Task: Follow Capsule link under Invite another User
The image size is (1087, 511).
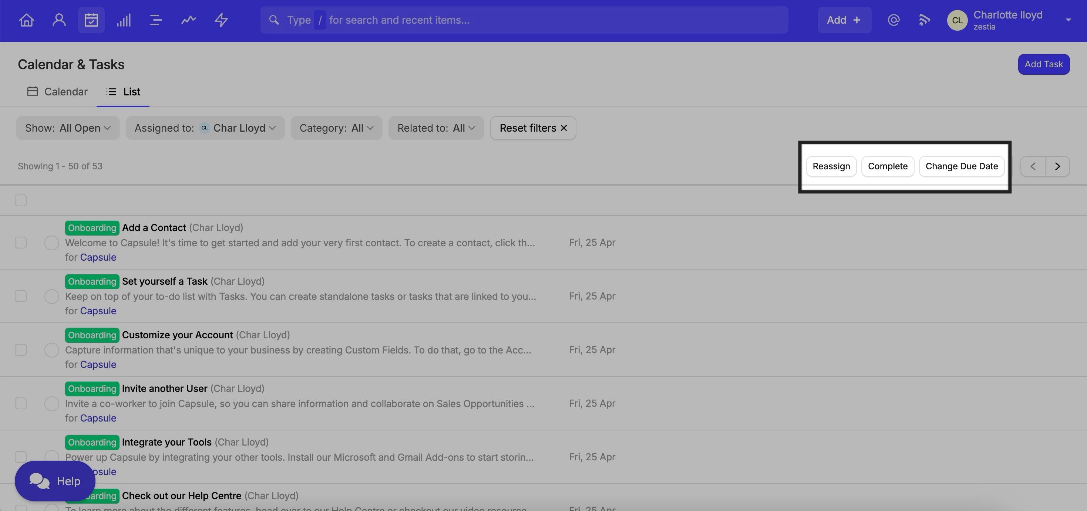Action: coord(98,418)
